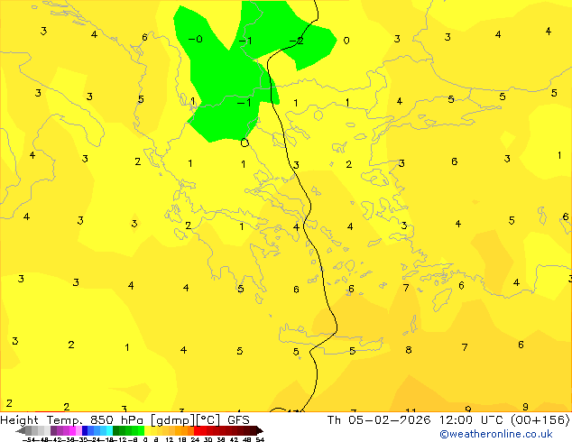Viewport: 572px width, 442px height.
Task: Click the 'GFS' model label in the caption
Action: tap(238, 419)
